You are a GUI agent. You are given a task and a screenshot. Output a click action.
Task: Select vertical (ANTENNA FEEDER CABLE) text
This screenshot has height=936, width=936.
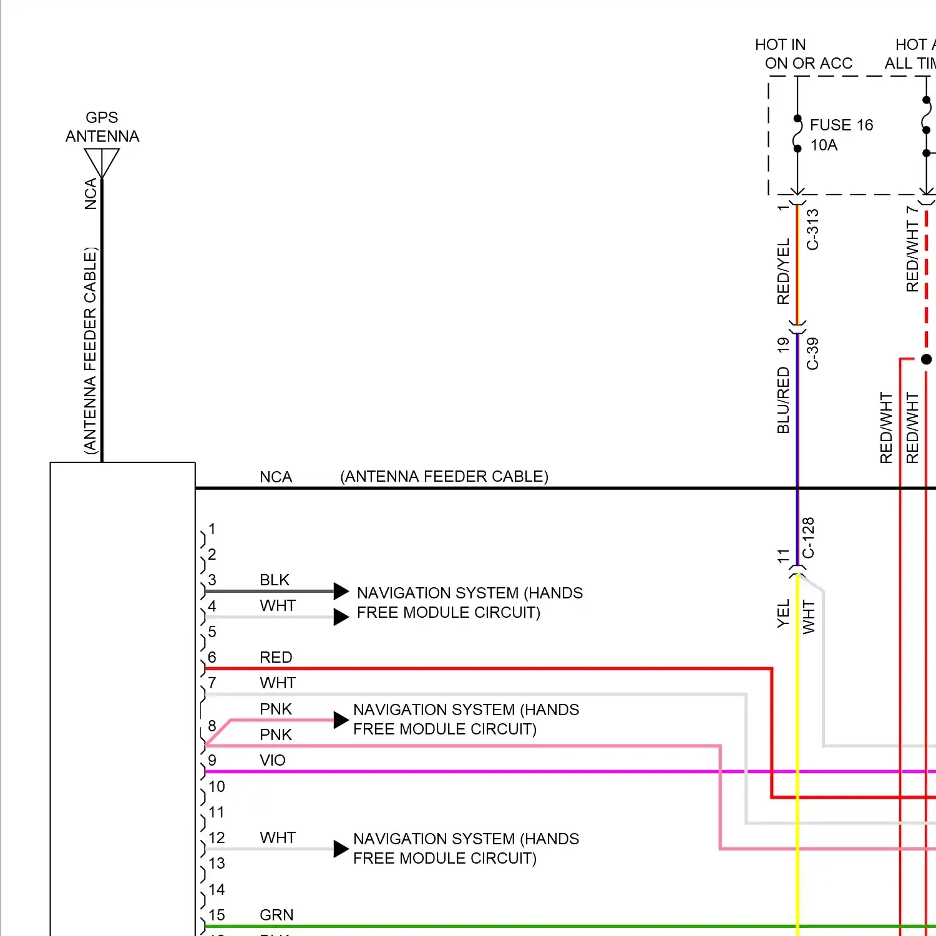coord(91,351)
